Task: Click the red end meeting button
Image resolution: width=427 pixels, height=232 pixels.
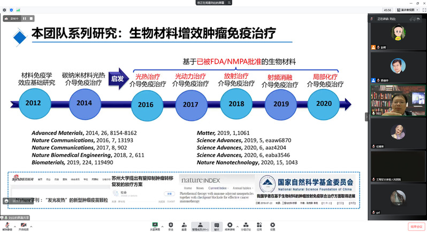Action: point(416,227)
